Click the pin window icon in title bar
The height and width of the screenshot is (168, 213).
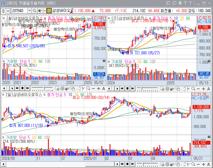[x=180, y=3]
